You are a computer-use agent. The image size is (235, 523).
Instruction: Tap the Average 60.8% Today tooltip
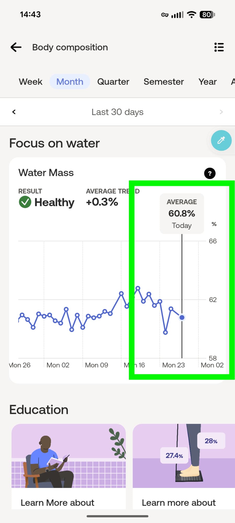[x=182, y=214]
